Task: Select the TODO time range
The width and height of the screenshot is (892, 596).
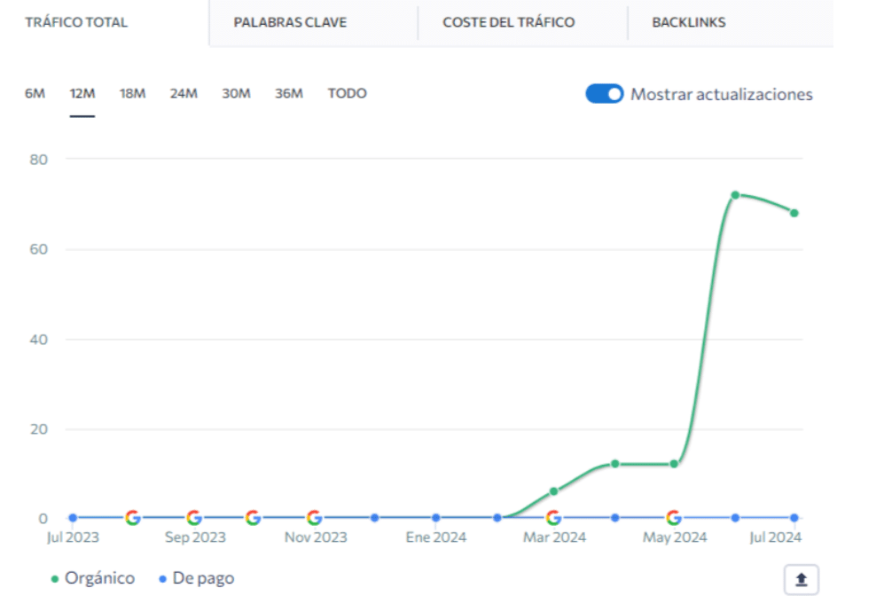Action: tap(347, 94)
